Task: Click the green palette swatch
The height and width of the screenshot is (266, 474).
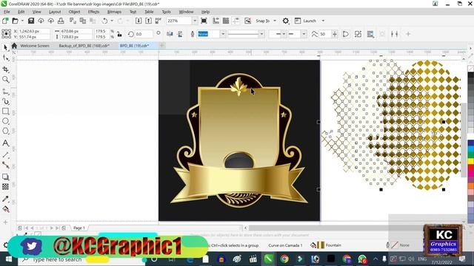Action: coord(471,154)
